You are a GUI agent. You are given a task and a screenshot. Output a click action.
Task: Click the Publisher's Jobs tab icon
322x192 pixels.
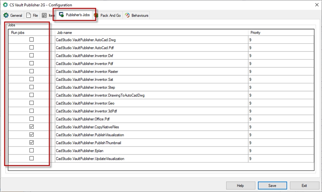tap(61, 15)
